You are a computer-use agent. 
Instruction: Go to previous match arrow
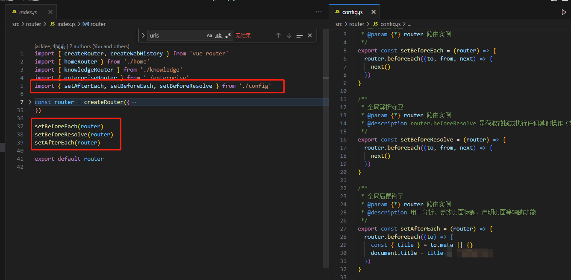point(278,35)
